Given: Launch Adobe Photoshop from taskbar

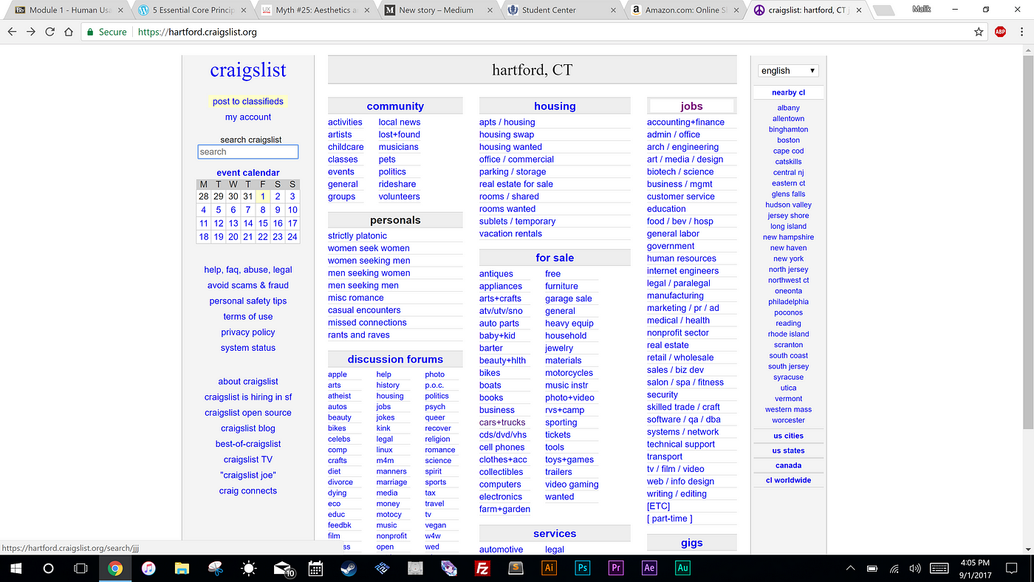Looking at the screenshot, I should (x=582, y=569).
